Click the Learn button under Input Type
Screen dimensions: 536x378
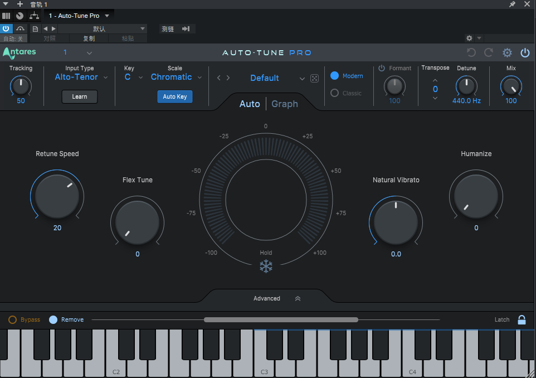[79, 96]
